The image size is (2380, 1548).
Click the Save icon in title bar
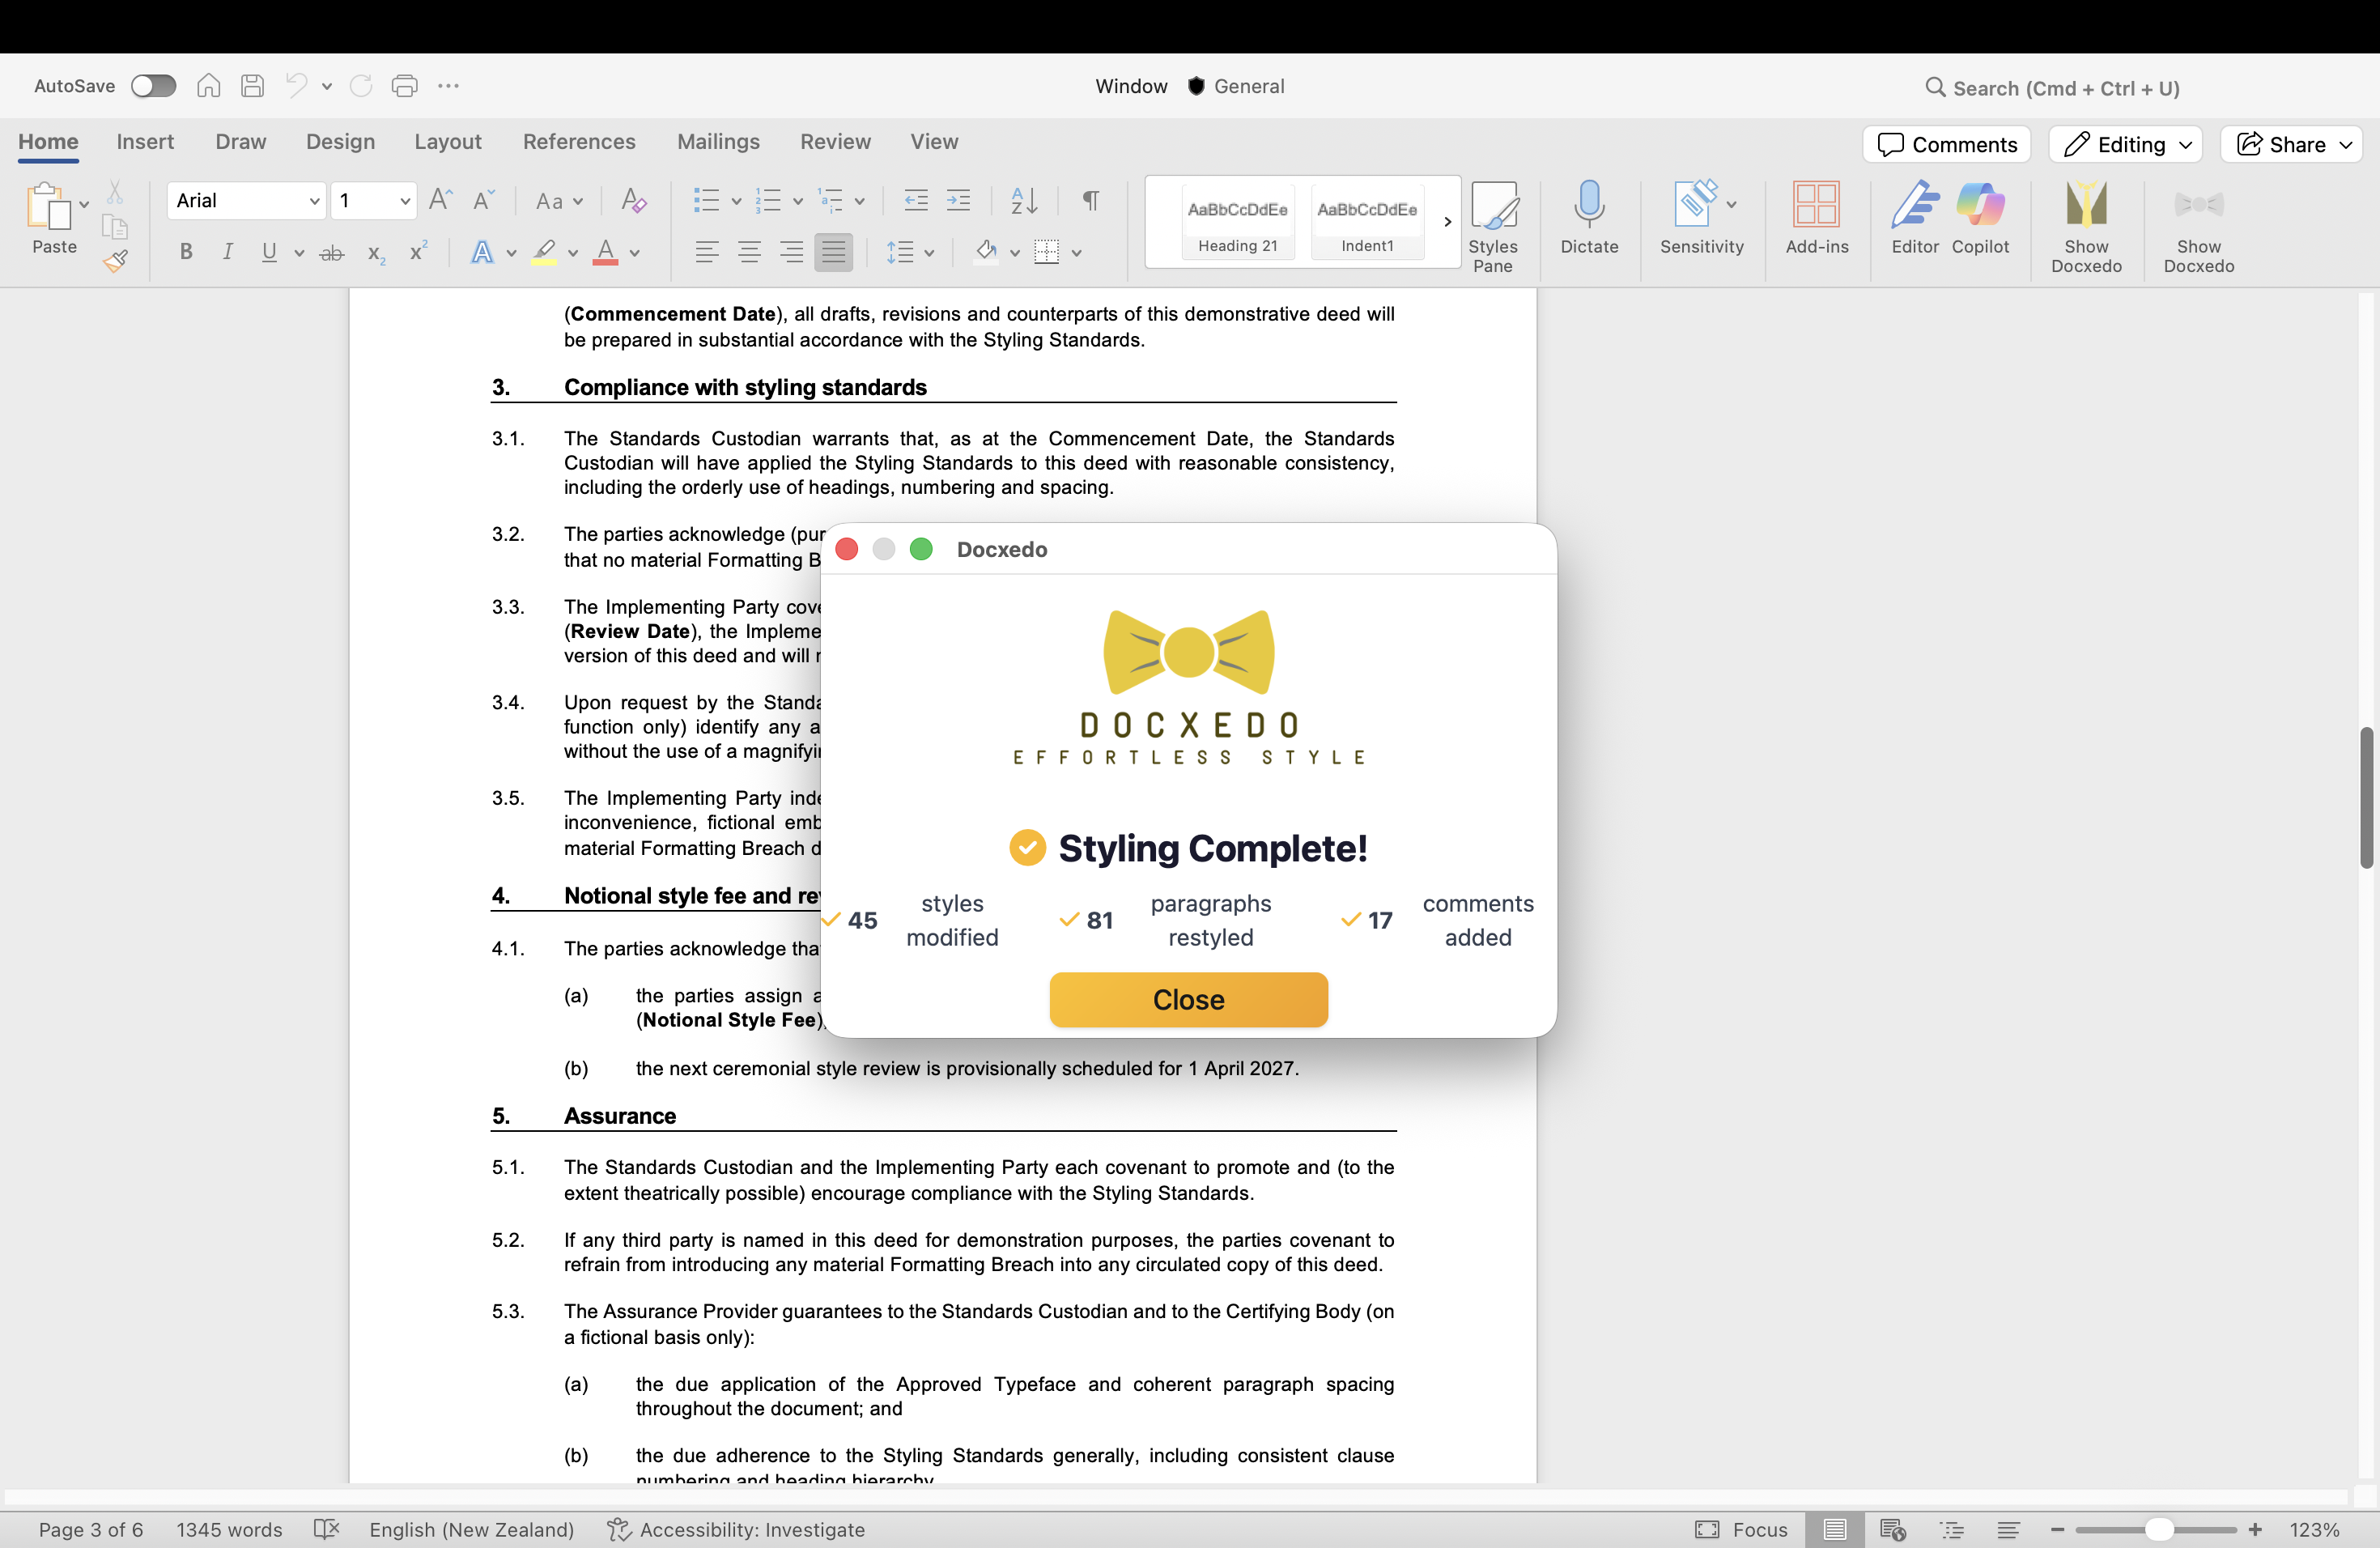(x=252, y=86)
